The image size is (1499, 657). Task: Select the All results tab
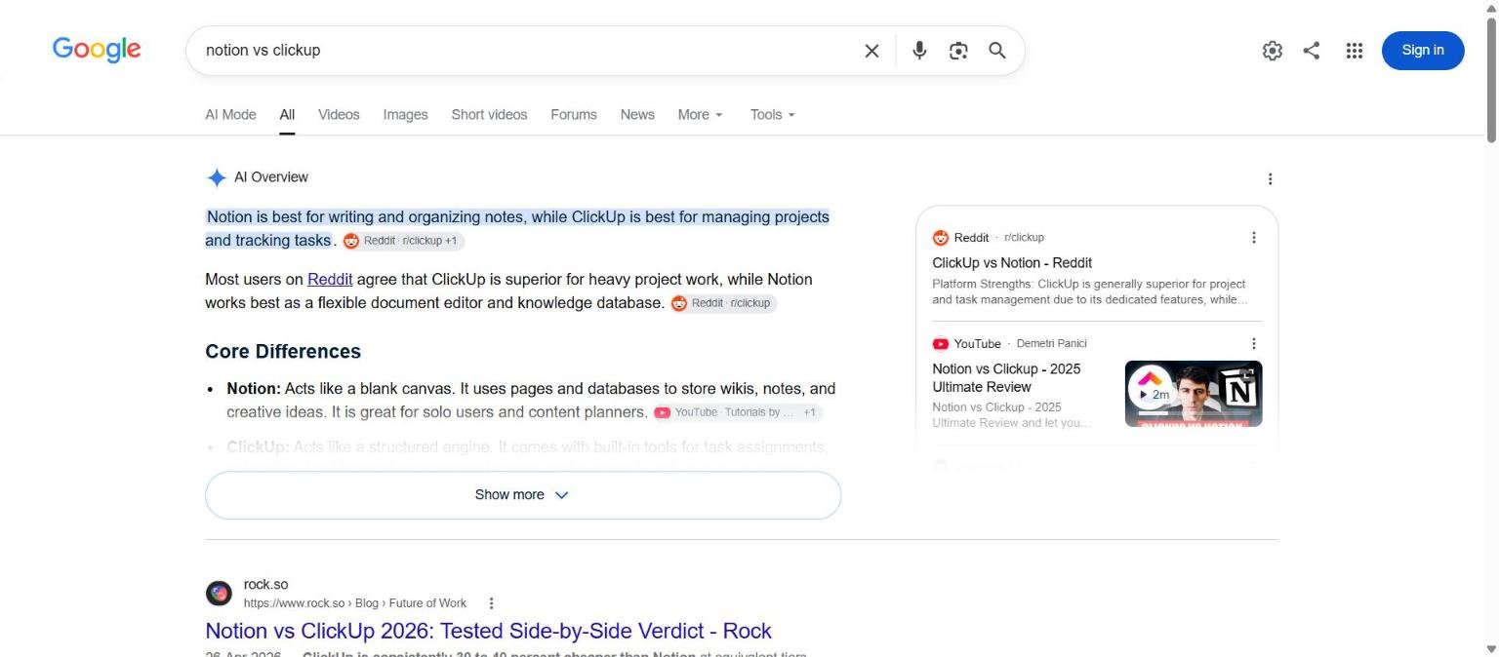click(287, 114)
